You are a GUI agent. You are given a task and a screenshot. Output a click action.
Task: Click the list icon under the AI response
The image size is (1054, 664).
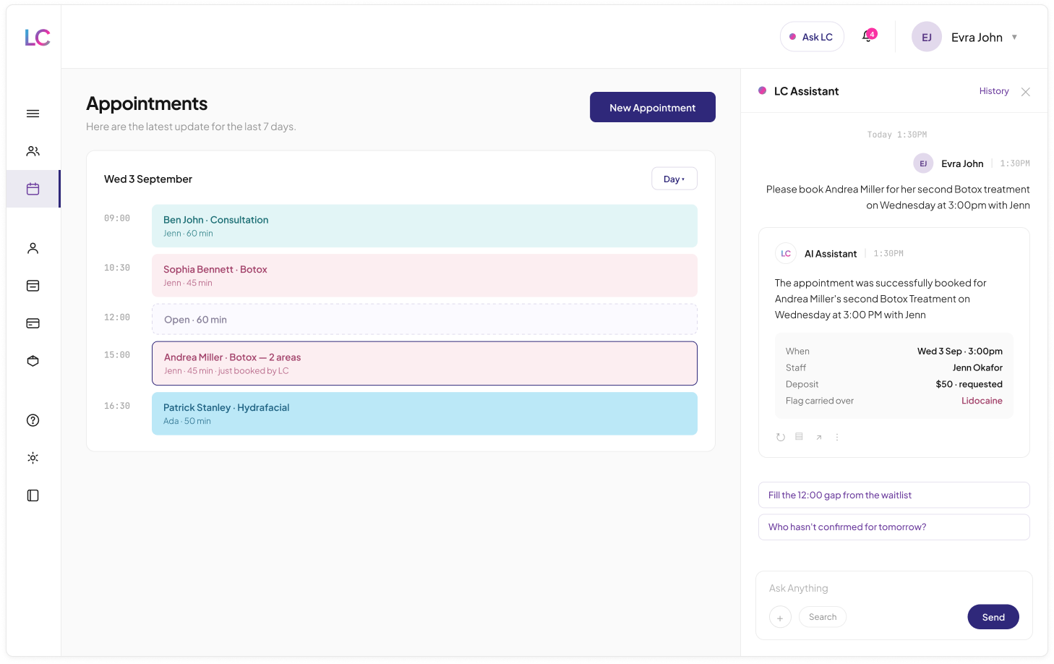(799, 437)
